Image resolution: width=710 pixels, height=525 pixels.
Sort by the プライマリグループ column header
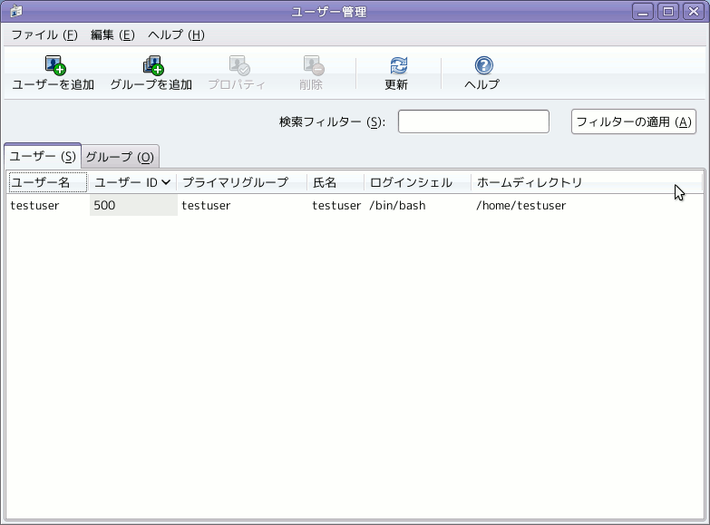tap(242, 182)
